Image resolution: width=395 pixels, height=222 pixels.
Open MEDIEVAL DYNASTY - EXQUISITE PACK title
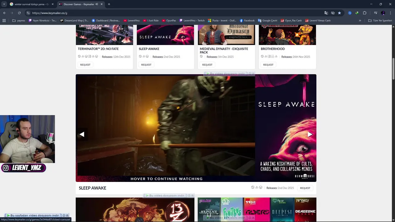224,51
